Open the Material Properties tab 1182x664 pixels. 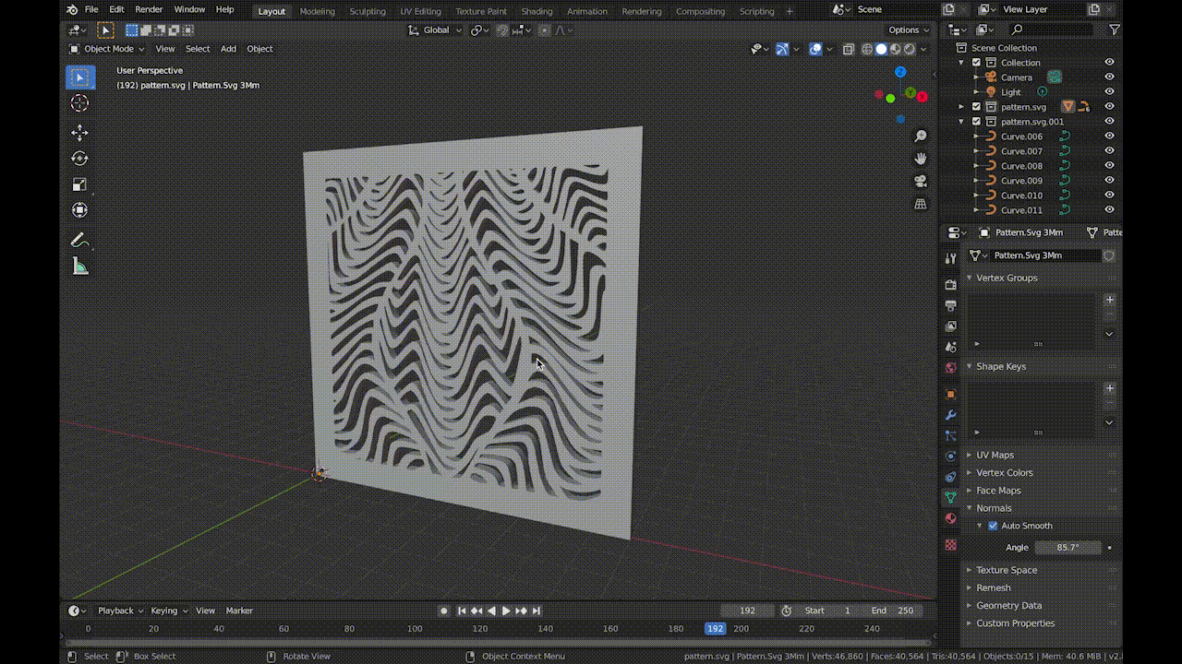tap(950, 518)
